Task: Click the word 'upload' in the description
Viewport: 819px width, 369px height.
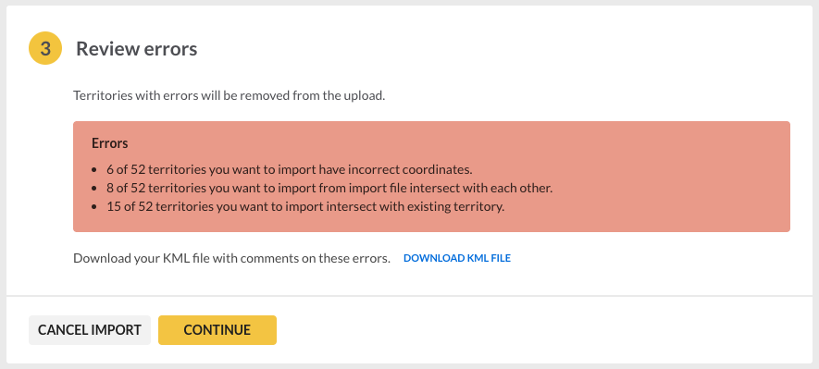Action: [x=366, y=96]
